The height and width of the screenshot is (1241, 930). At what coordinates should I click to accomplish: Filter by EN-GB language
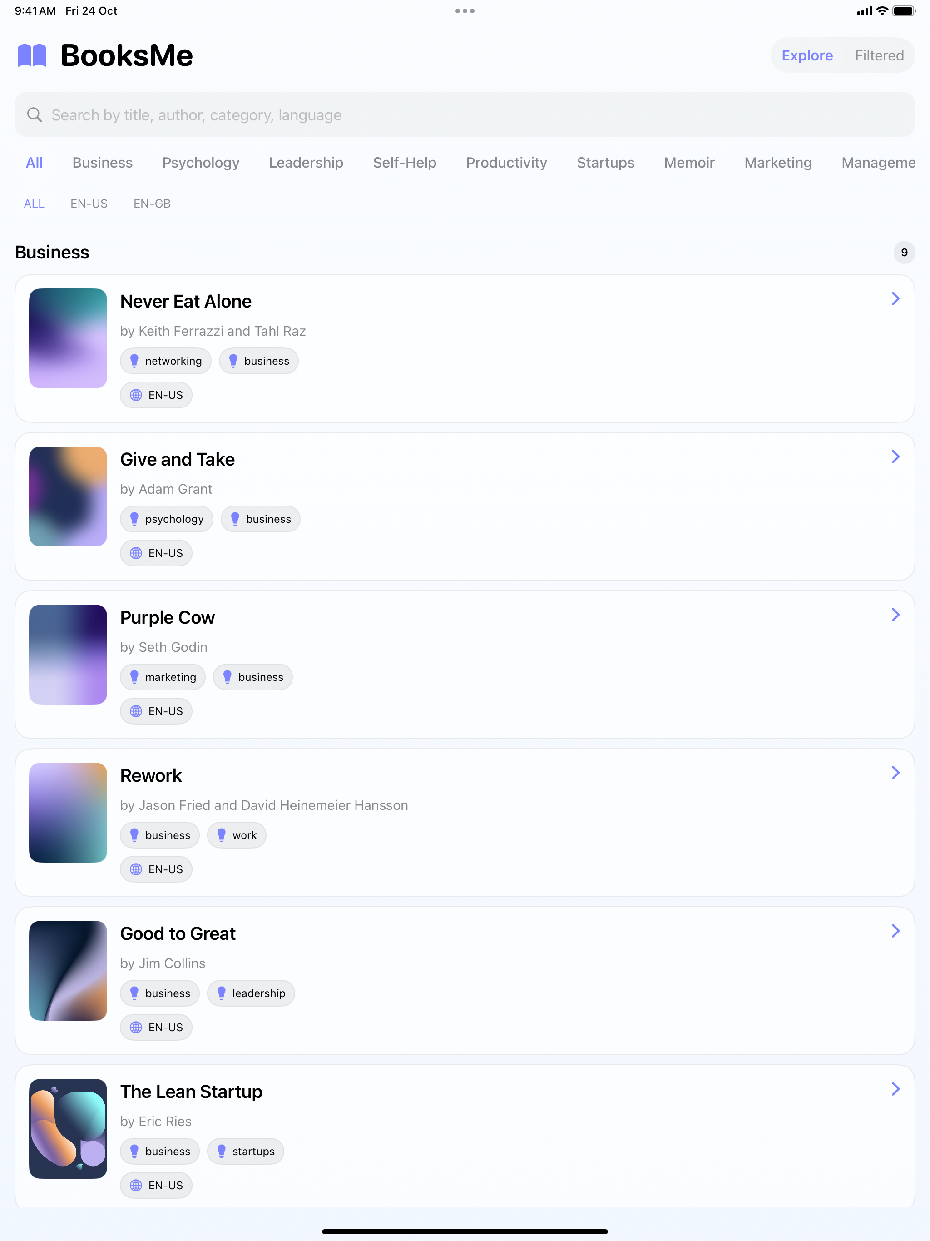[x=152, y=204]
